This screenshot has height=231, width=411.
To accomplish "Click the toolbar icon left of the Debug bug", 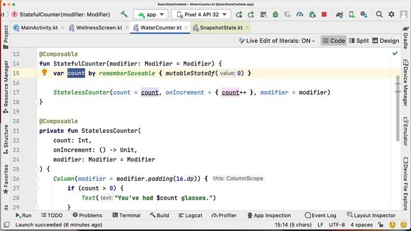I will pos(263,14).
